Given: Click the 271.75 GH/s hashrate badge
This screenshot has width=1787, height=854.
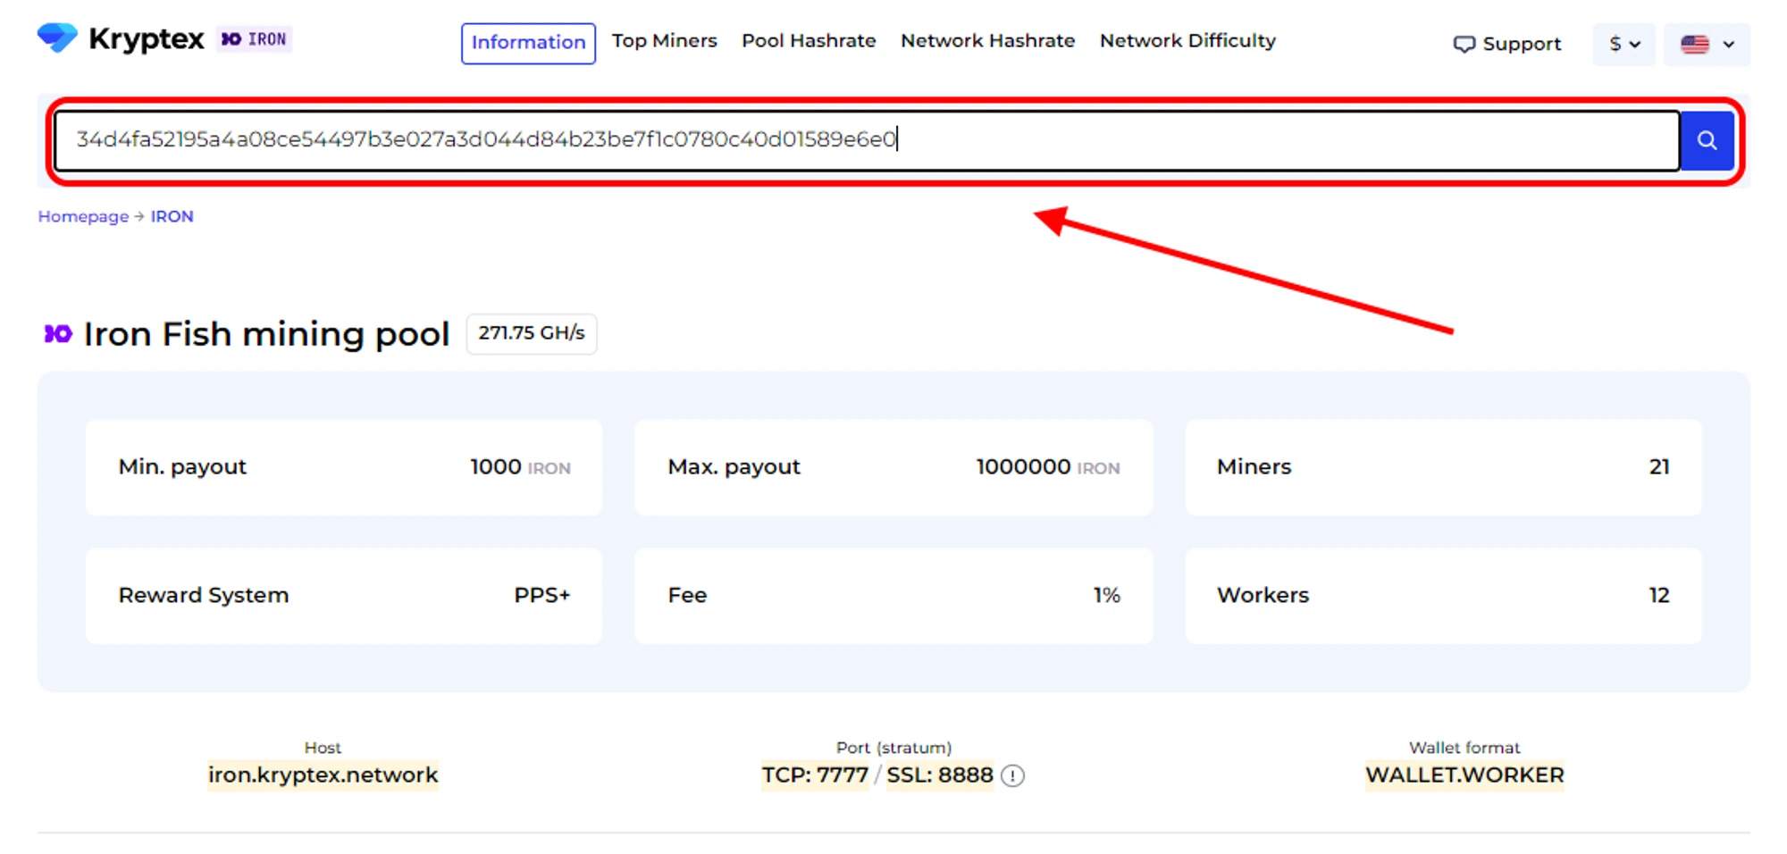Looking at the screenshot, I should [531, 333].
